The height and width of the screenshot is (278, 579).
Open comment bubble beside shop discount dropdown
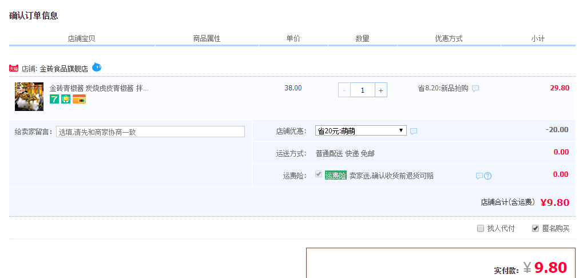[414, 131]
